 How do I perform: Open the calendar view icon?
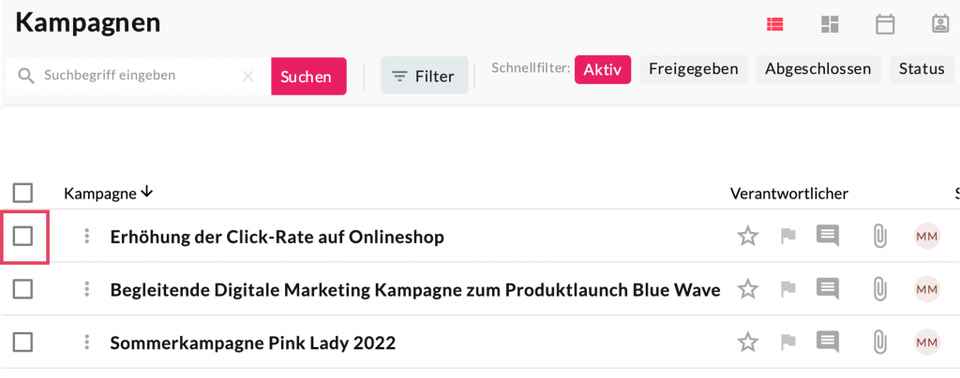[884, 24]
